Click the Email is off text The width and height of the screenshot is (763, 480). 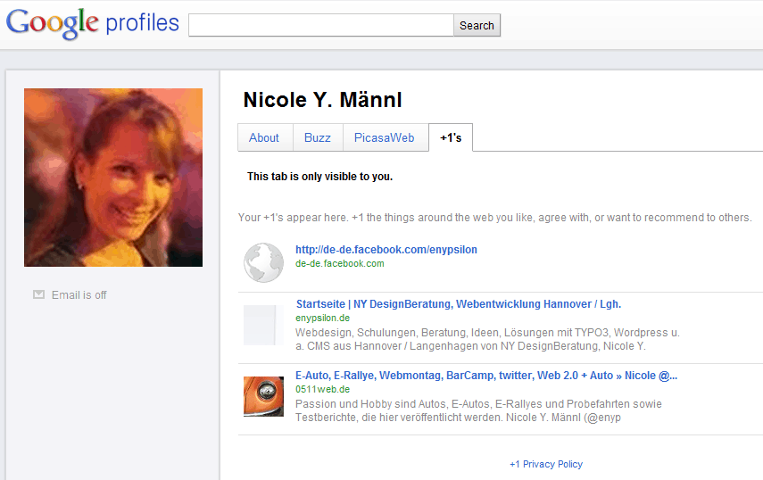(79, 295)
